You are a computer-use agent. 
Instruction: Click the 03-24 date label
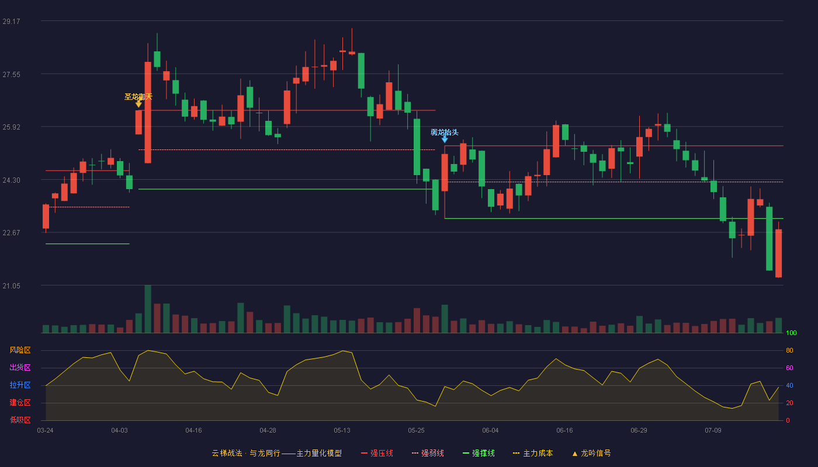45,430
